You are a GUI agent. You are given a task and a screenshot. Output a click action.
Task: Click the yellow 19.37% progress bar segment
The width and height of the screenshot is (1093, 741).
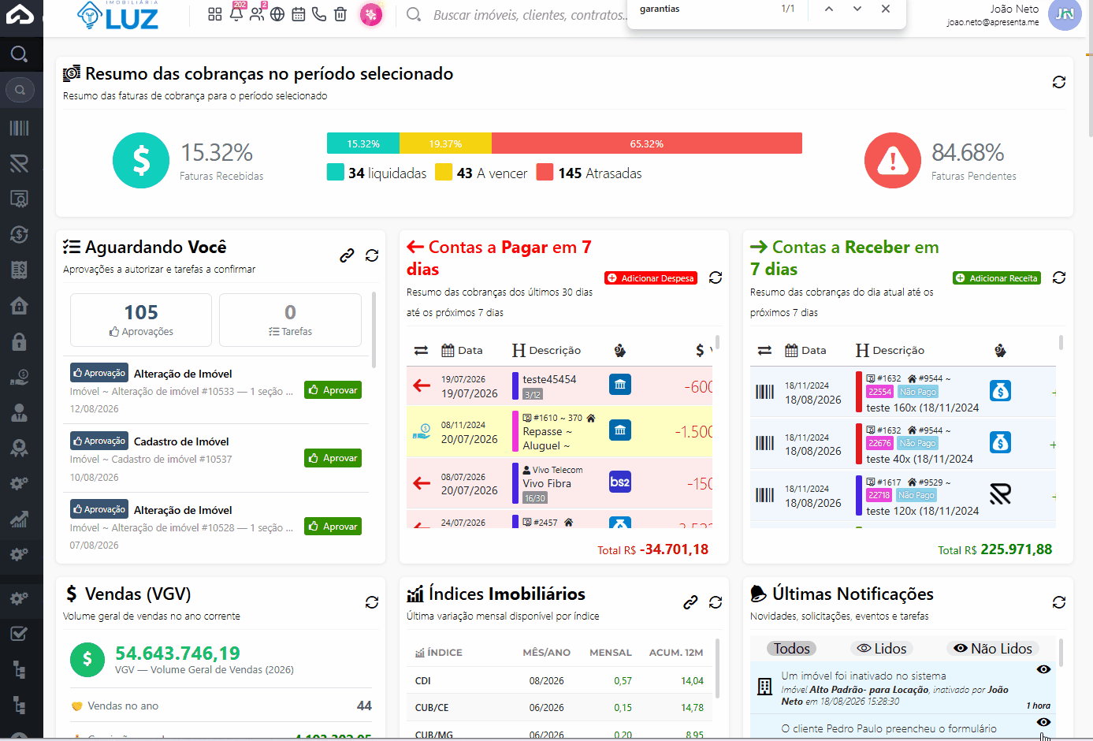[x=445, y=143]
